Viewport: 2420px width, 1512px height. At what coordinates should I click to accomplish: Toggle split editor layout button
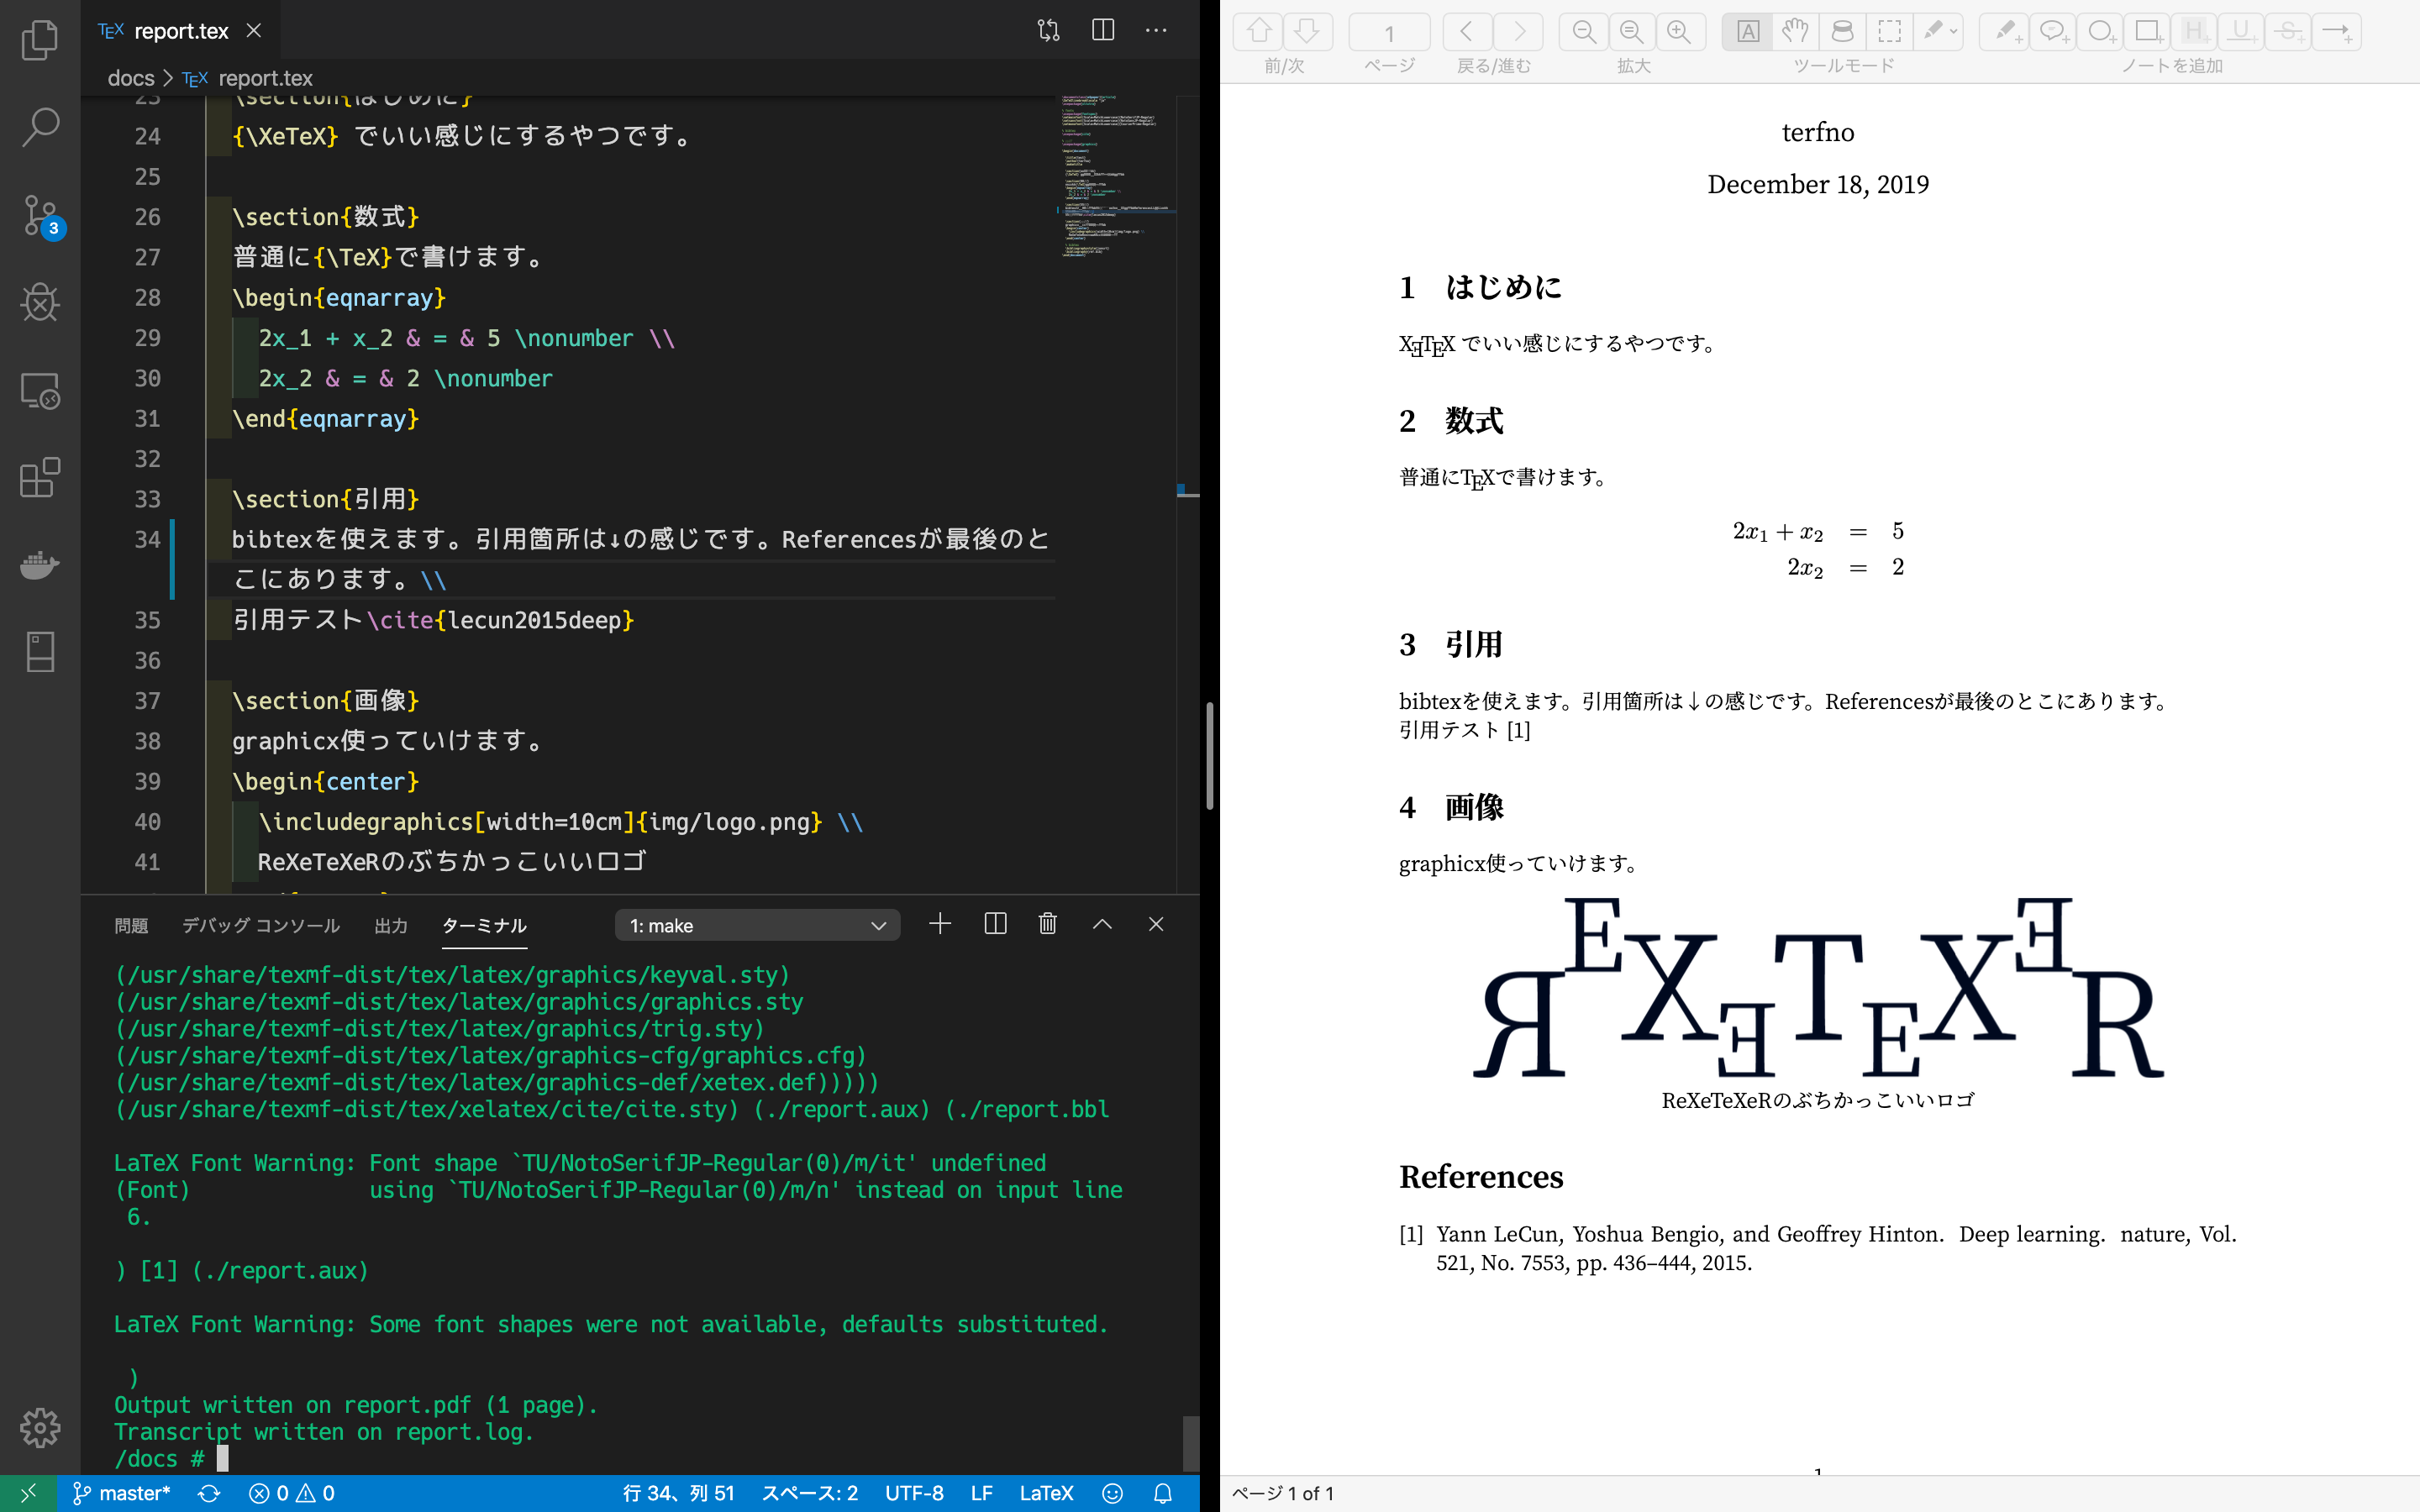tap(1103, 30)
